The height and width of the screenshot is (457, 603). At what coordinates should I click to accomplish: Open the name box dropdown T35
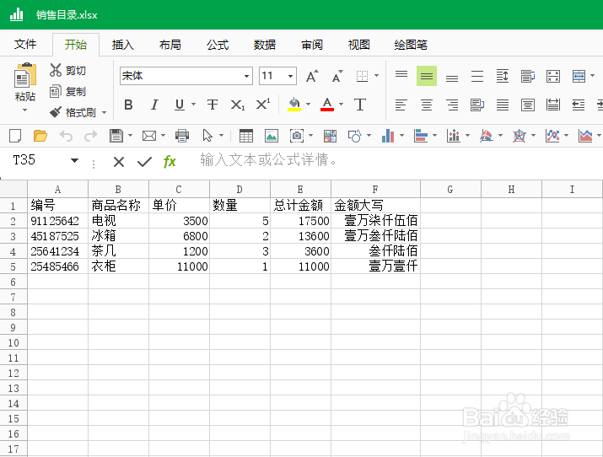tap(74, 160)
